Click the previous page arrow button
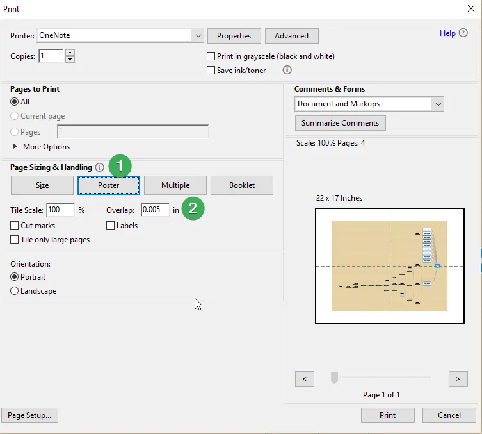Screen dimensions: 482x434 [304, 379]
